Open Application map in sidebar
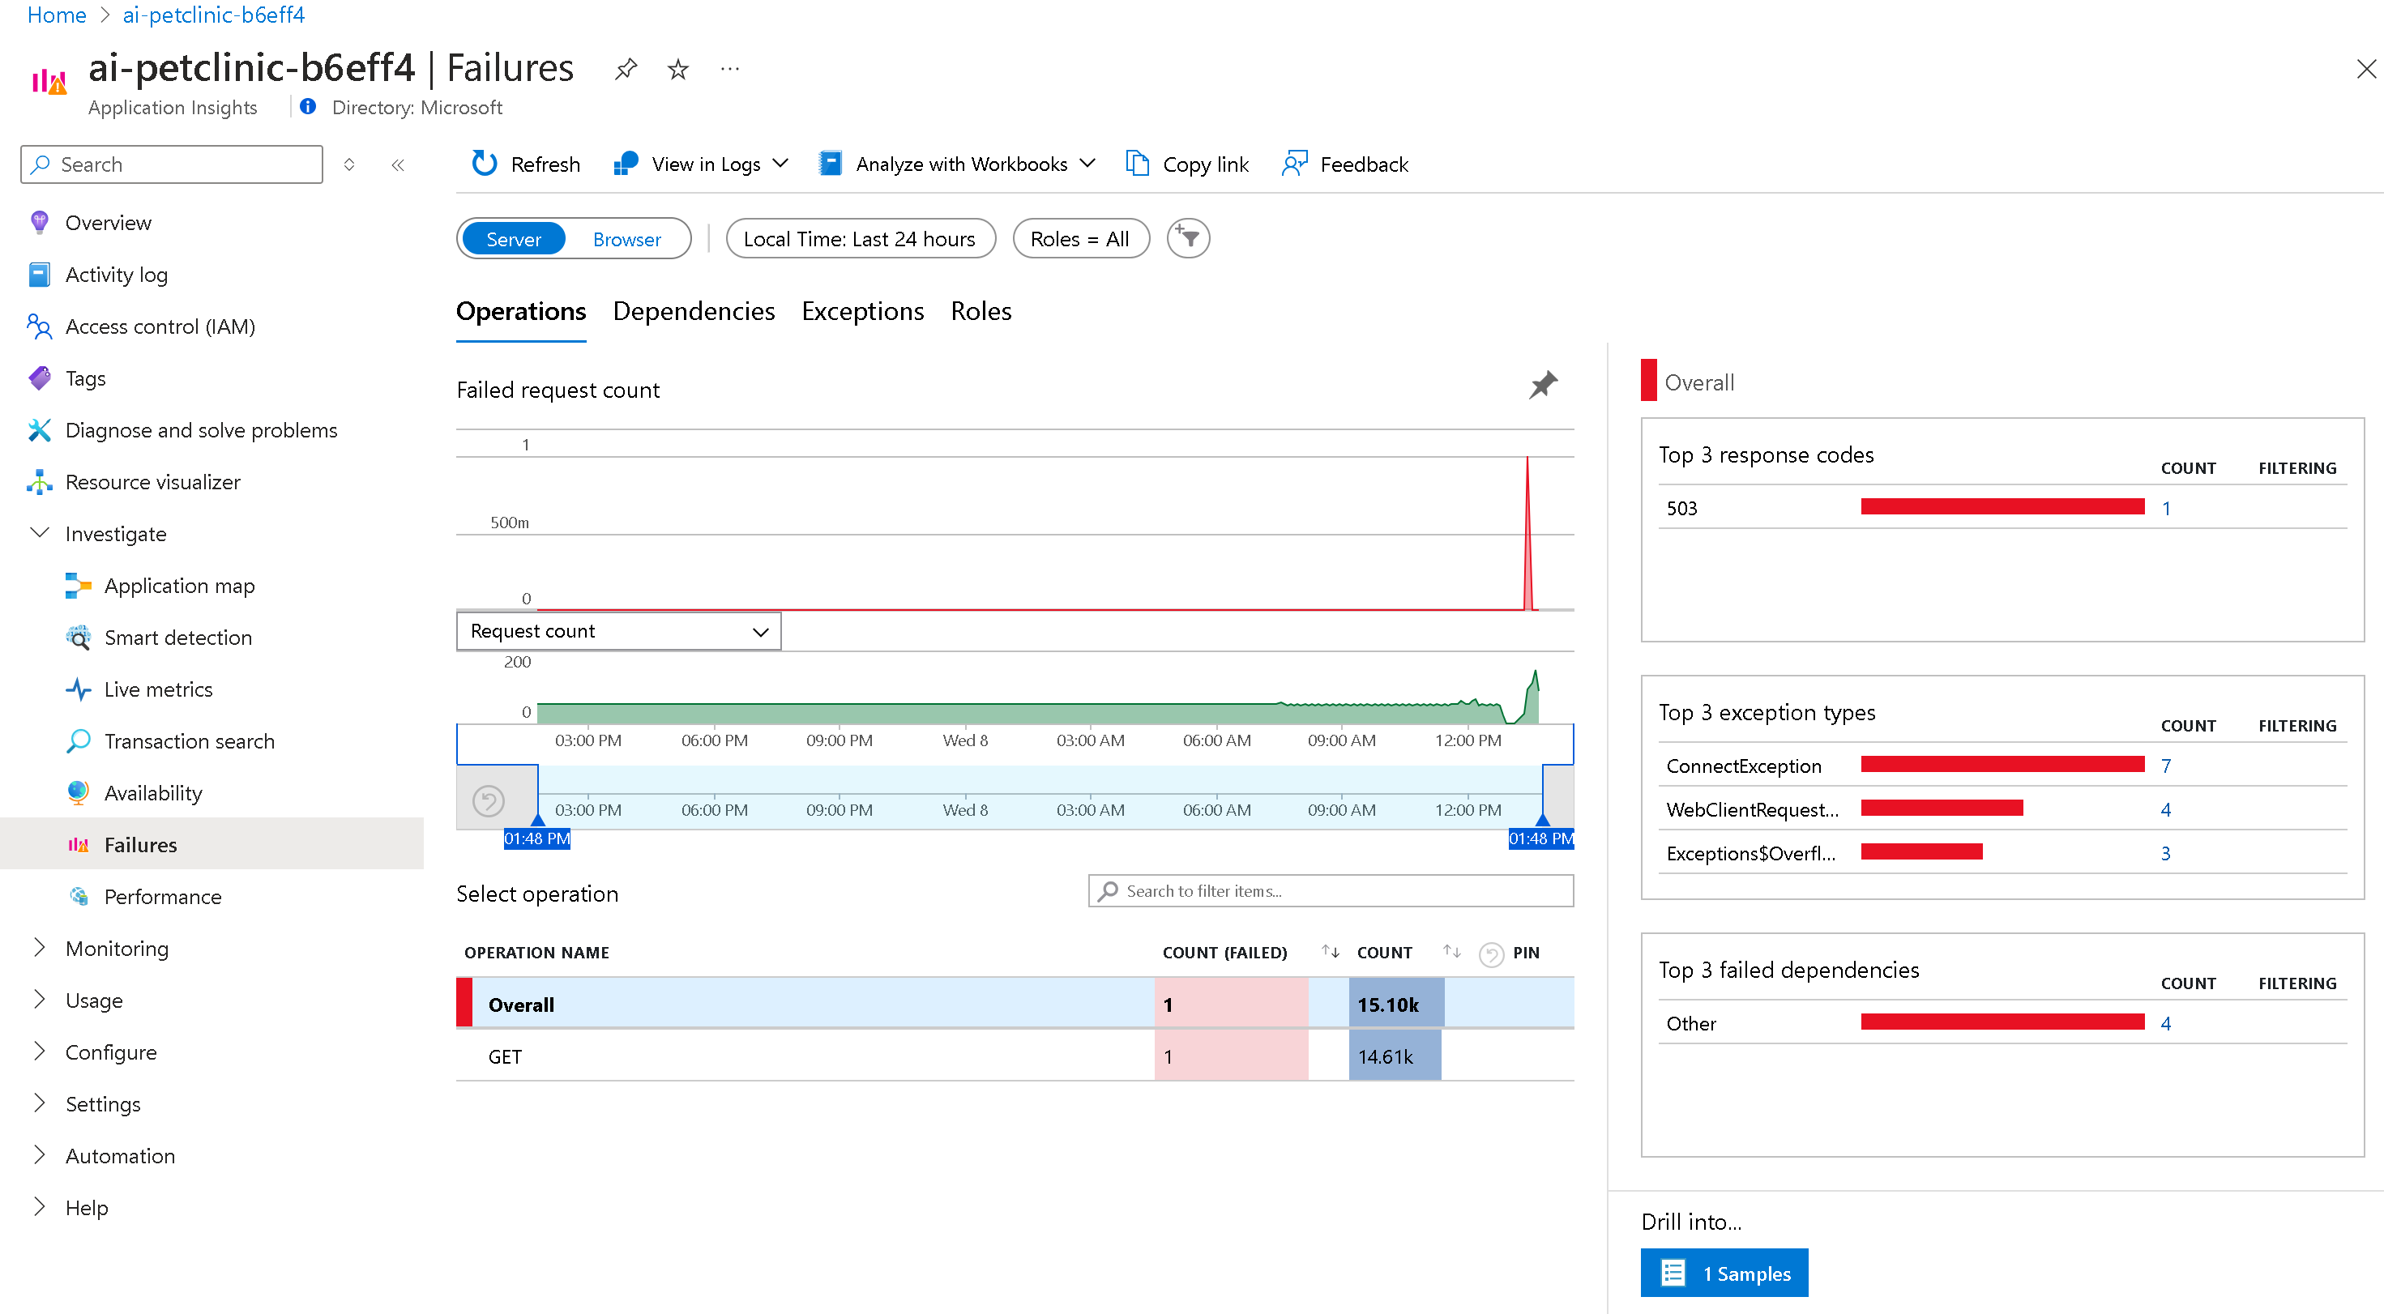 pyautogui.click(x=180, y=586)
